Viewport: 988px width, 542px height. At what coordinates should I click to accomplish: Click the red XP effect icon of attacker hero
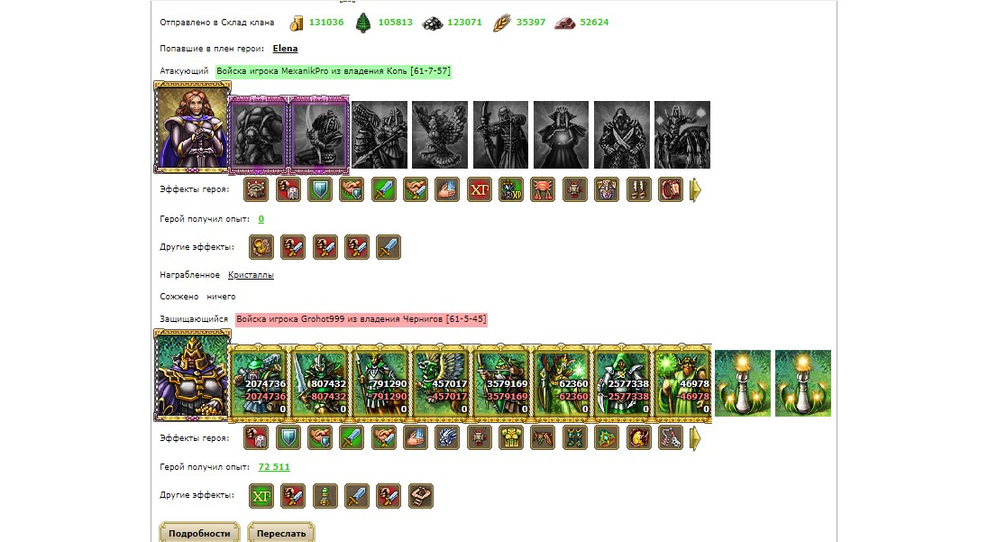point(480,189)
